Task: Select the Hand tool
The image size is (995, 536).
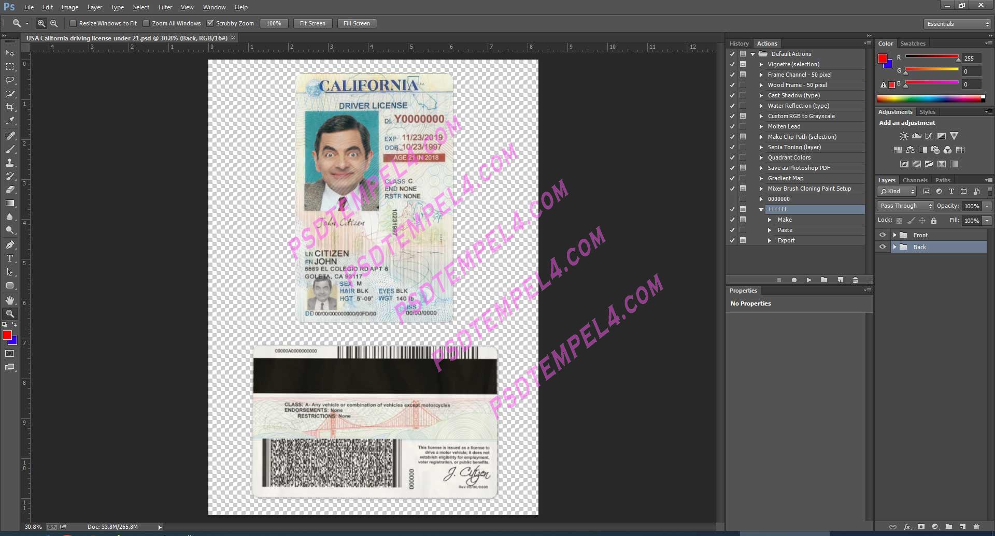Action: 10,299
